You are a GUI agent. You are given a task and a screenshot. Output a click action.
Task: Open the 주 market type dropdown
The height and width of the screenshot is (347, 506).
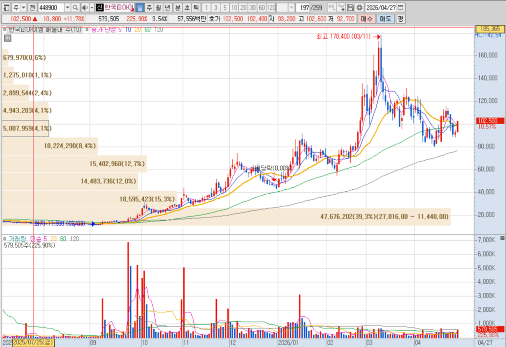tap(24, 7)
